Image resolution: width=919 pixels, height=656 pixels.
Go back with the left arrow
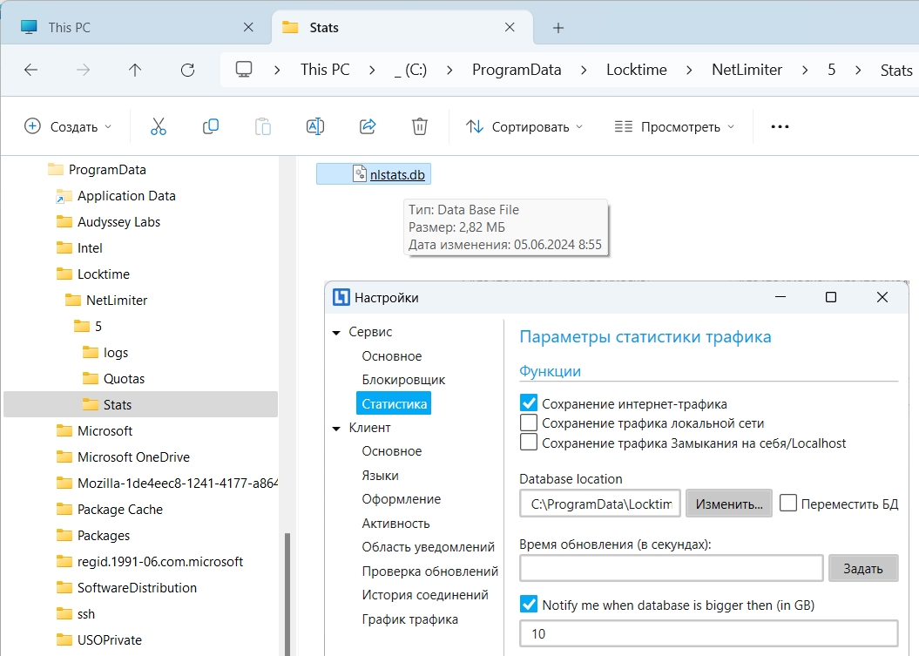pyautogui.click(x=30, y=71)
